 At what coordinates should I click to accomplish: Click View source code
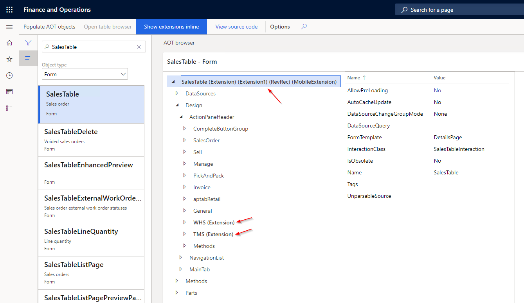pyautogui.click(x=236, y=27)
